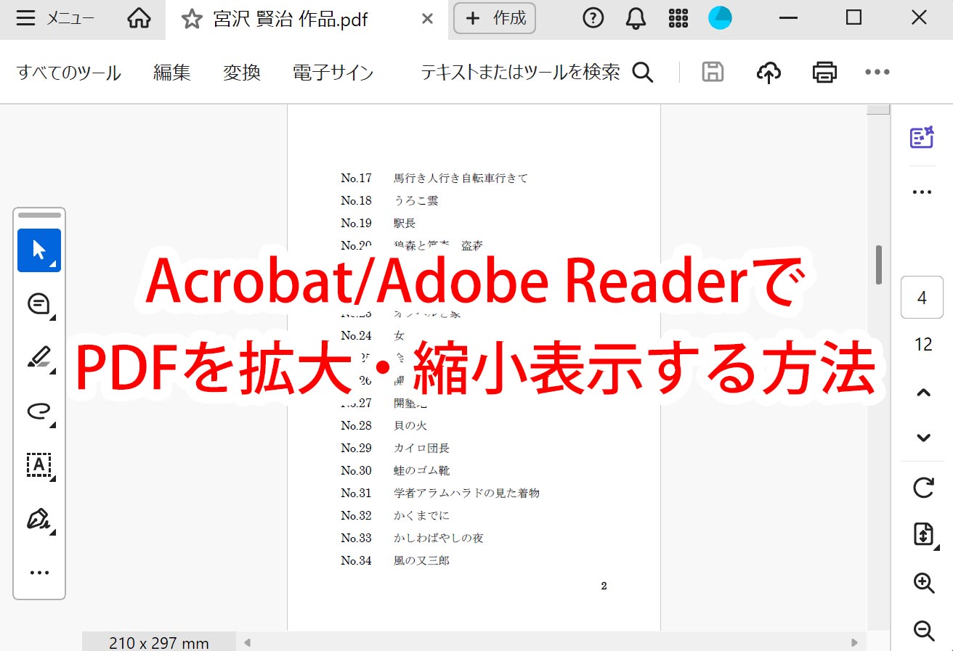The image size is (953, 651).
Task: Rotate the page clockwise
Action: 923,488
